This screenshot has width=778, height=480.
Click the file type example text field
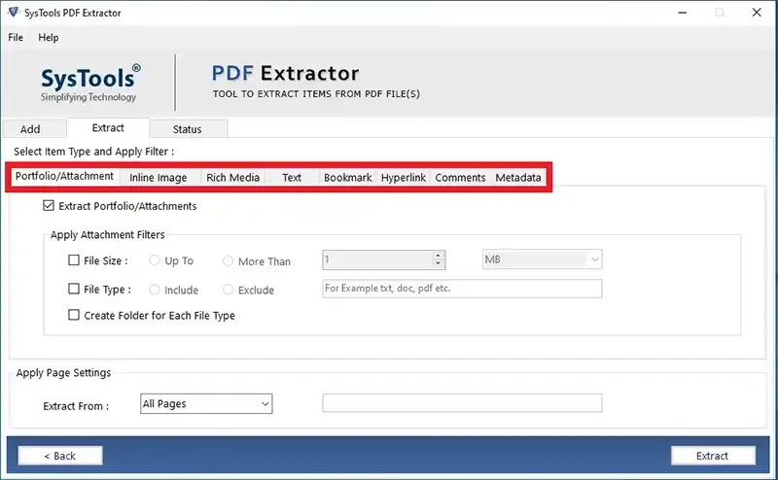pyautogui.click(x=462, y=289)
